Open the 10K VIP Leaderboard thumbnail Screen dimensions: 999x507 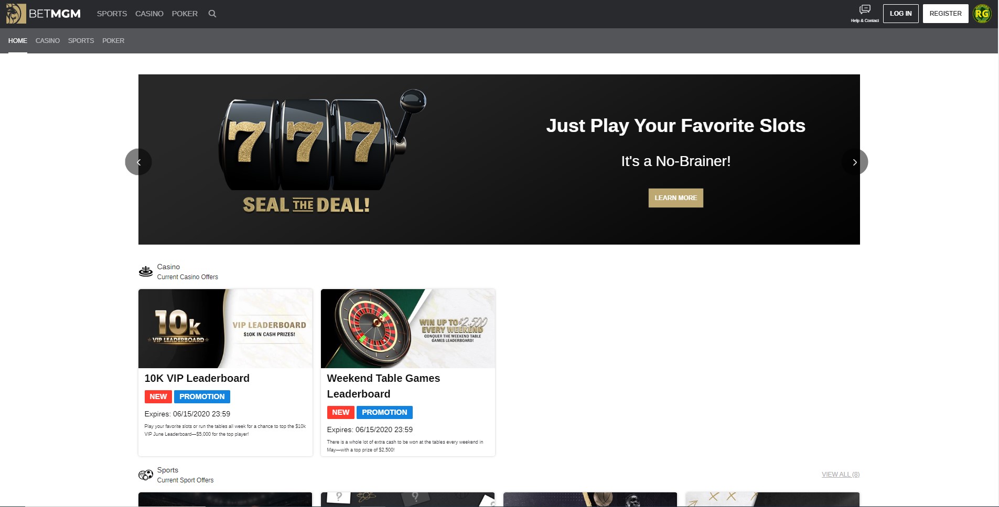[225, 328]
